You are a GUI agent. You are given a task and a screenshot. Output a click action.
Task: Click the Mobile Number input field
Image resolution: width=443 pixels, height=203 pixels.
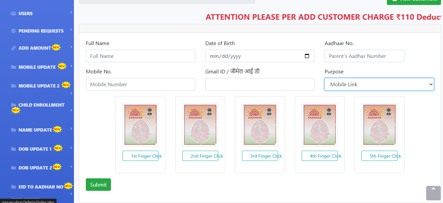point(140,84)
